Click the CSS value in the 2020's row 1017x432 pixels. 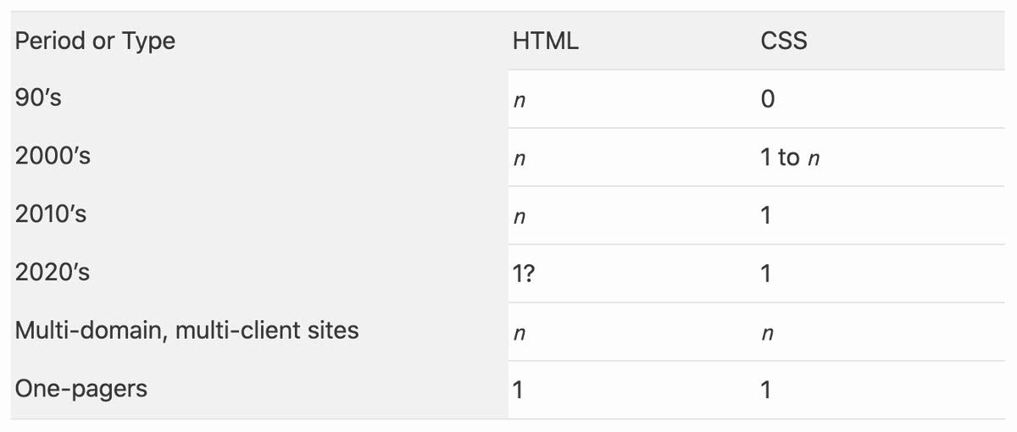766,274
